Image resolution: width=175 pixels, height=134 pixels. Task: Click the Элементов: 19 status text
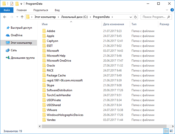click(x=13, y=131)
